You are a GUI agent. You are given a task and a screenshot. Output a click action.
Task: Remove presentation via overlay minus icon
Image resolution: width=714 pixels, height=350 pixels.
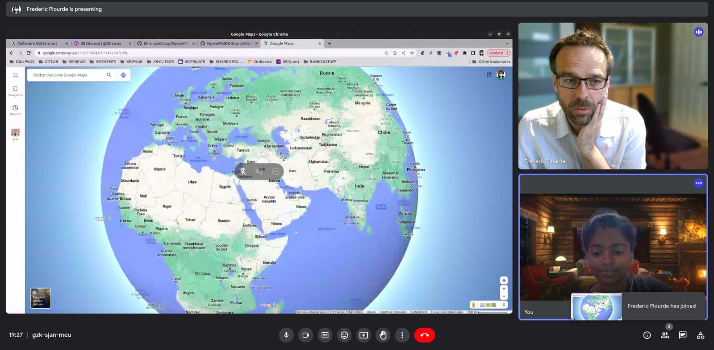click(x=276, y=171)
